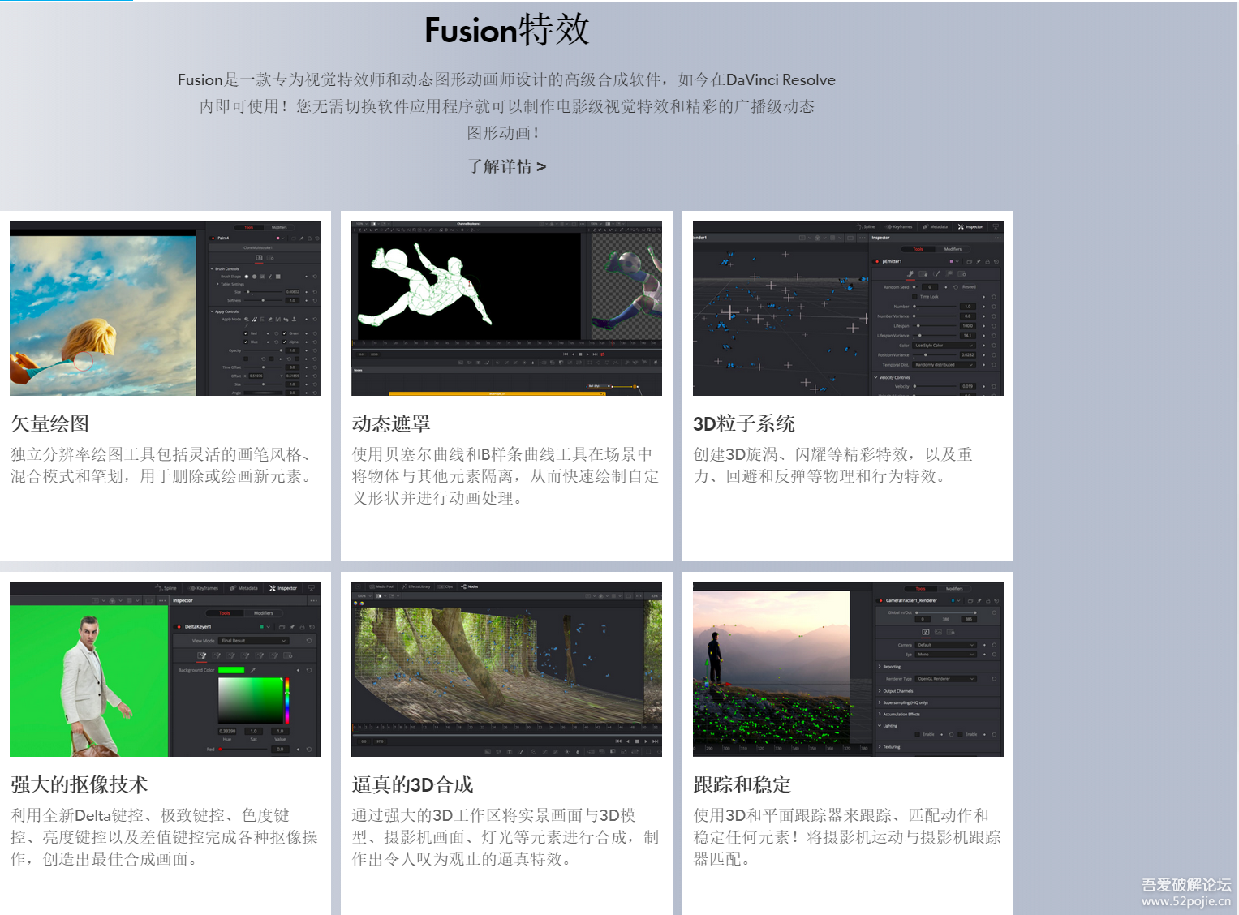Screen dimensions: 1239x915
Task: Open the View Mode Final Result dropdown
Action: (x=254, y=641)
